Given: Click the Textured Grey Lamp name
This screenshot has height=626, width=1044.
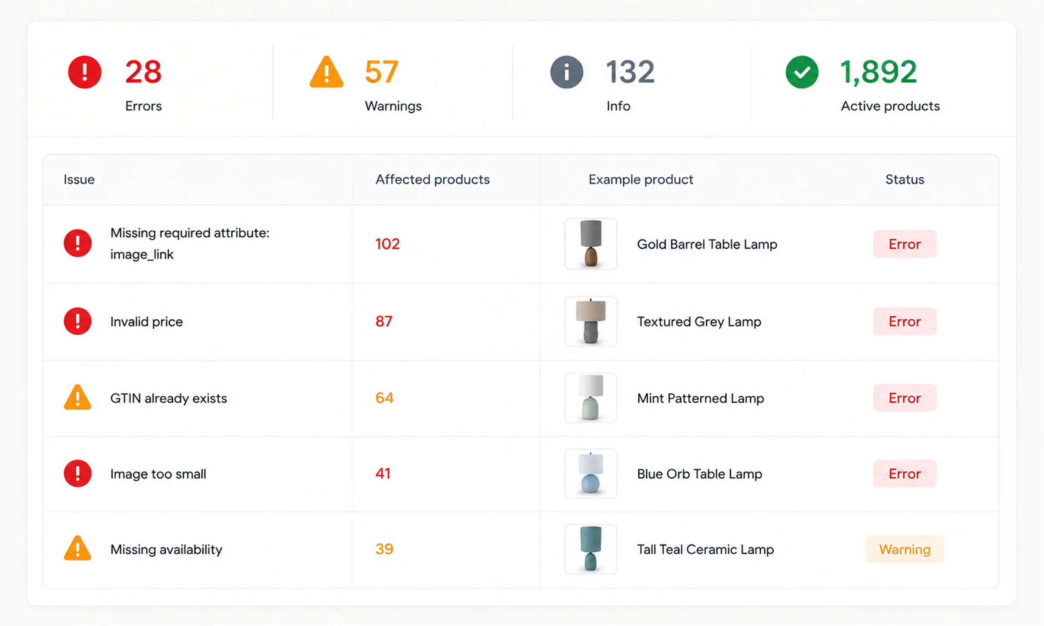Looking at the screenshot, I should (x=699, y=322).
